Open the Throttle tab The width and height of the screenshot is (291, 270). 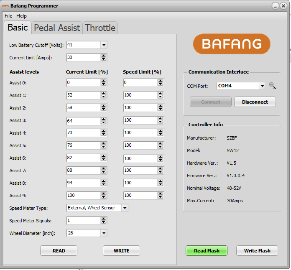click(100, 28)
